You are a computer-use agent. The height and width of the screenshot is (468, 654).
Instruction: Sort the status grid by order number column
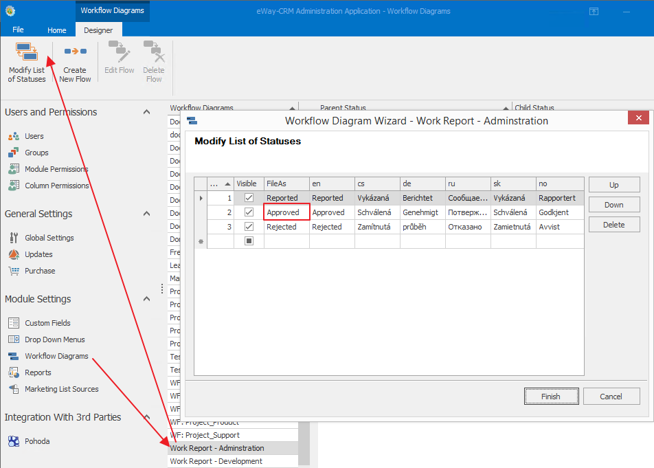221,183
